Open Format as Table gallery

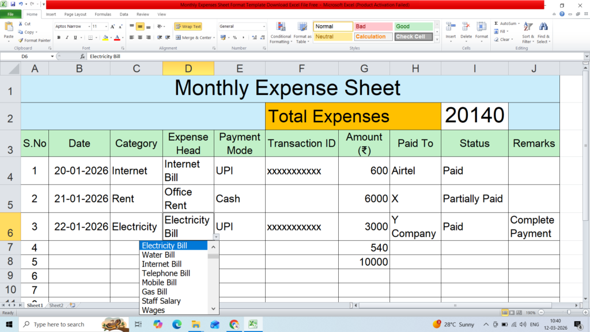(x=302, y=33)
